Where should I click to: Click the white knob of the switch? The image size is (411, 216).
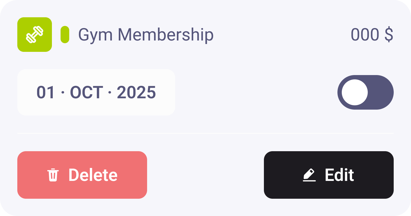355,92
